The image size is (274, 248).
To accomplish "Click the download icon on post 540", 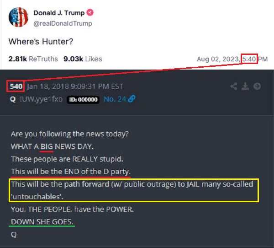I will [x=245, y=86].
